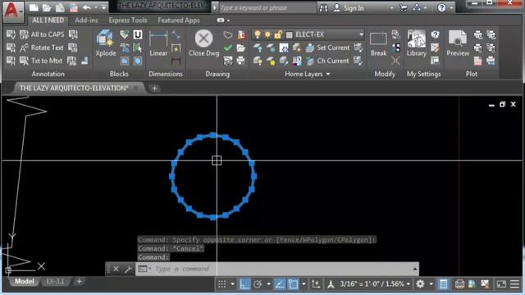This screenshot has width=525, height=295.
Task: Toggle polar tracking in status bar
Action: (x=258, y=284)
